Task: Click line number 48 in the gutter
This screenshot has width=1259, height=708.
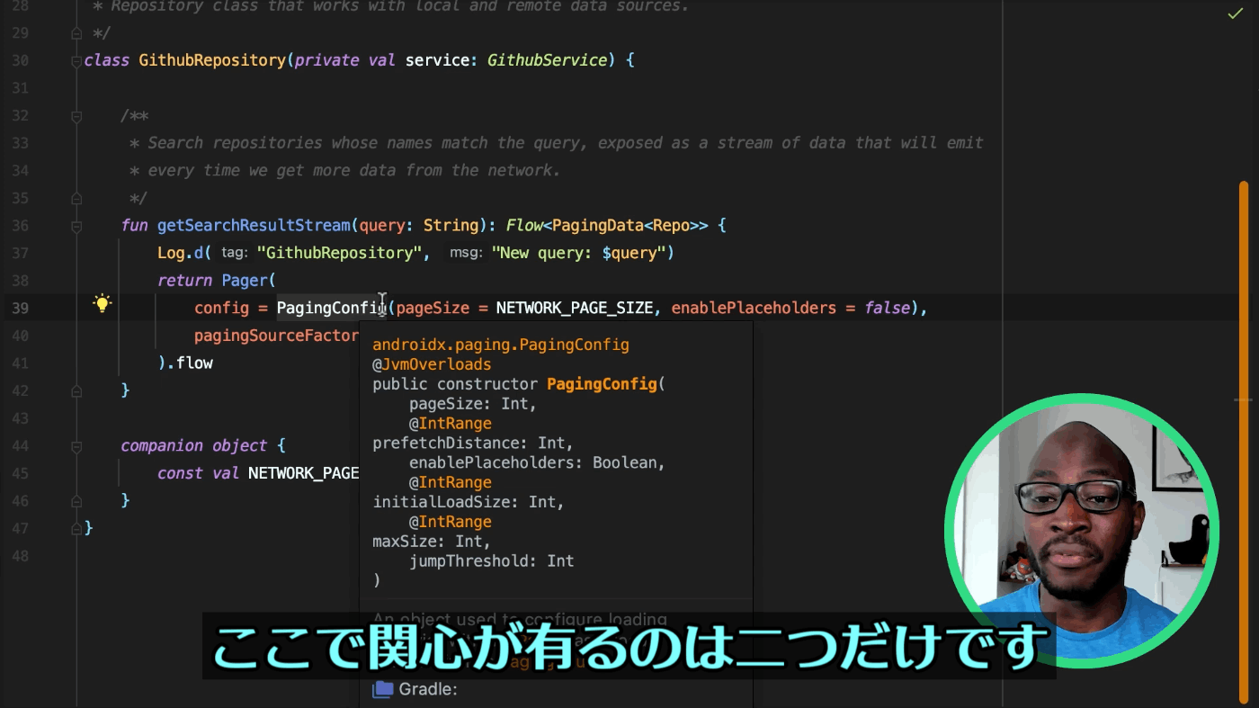Action: 20,556
